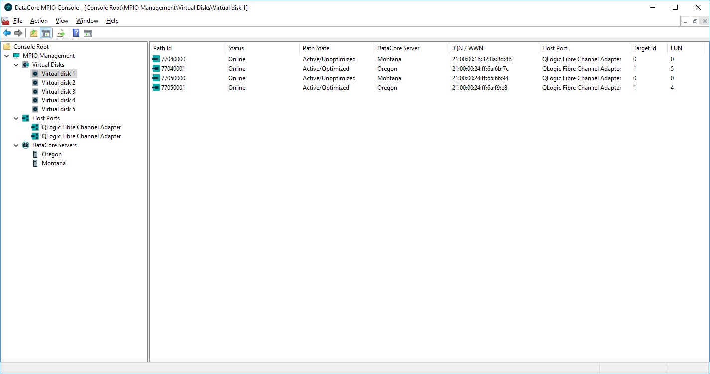Toggle the Show/Hide Console Tree button

(46, 33)
